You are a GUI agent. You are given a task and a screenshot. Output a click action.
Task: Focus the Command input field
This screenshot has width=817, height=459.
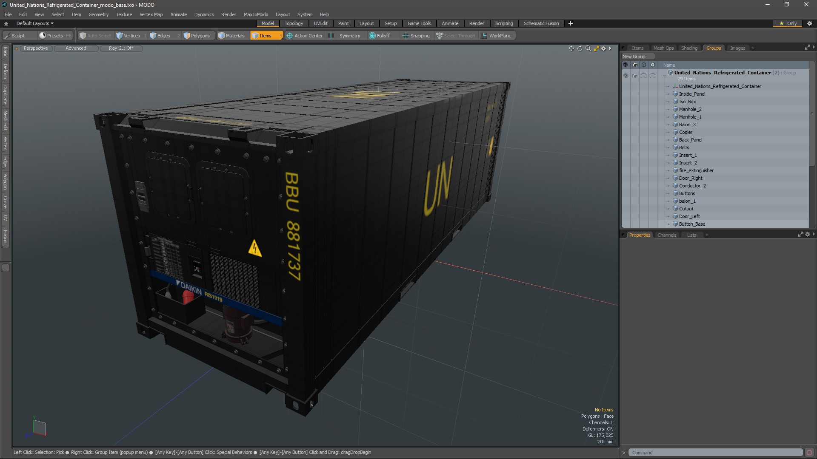[x=715, y=453]
